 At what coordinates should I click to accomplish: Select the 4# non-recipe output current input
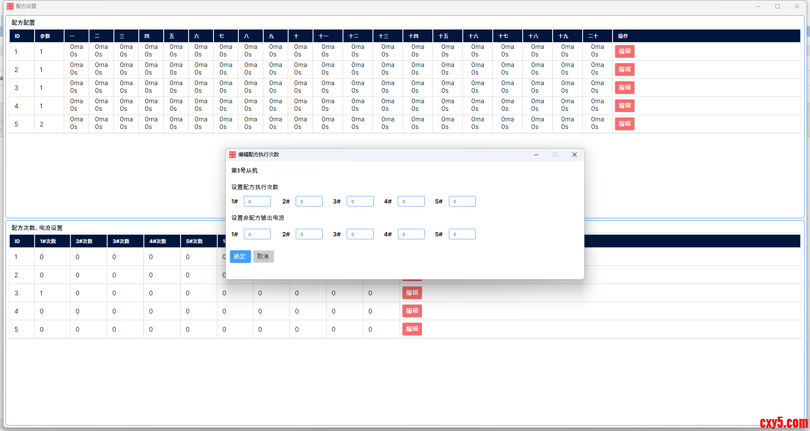411,234
